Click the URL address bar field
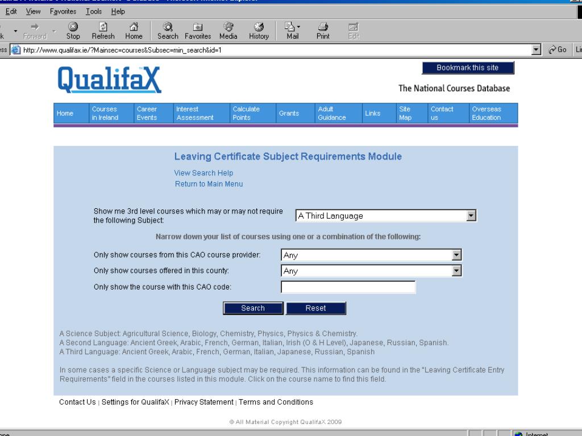This screenshot has height=436, width=582. tap(277, 50)
